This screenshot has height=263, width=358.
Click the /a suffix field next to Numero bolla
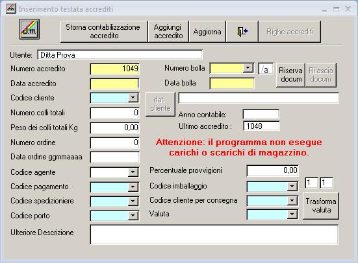(x=266, y=69)
